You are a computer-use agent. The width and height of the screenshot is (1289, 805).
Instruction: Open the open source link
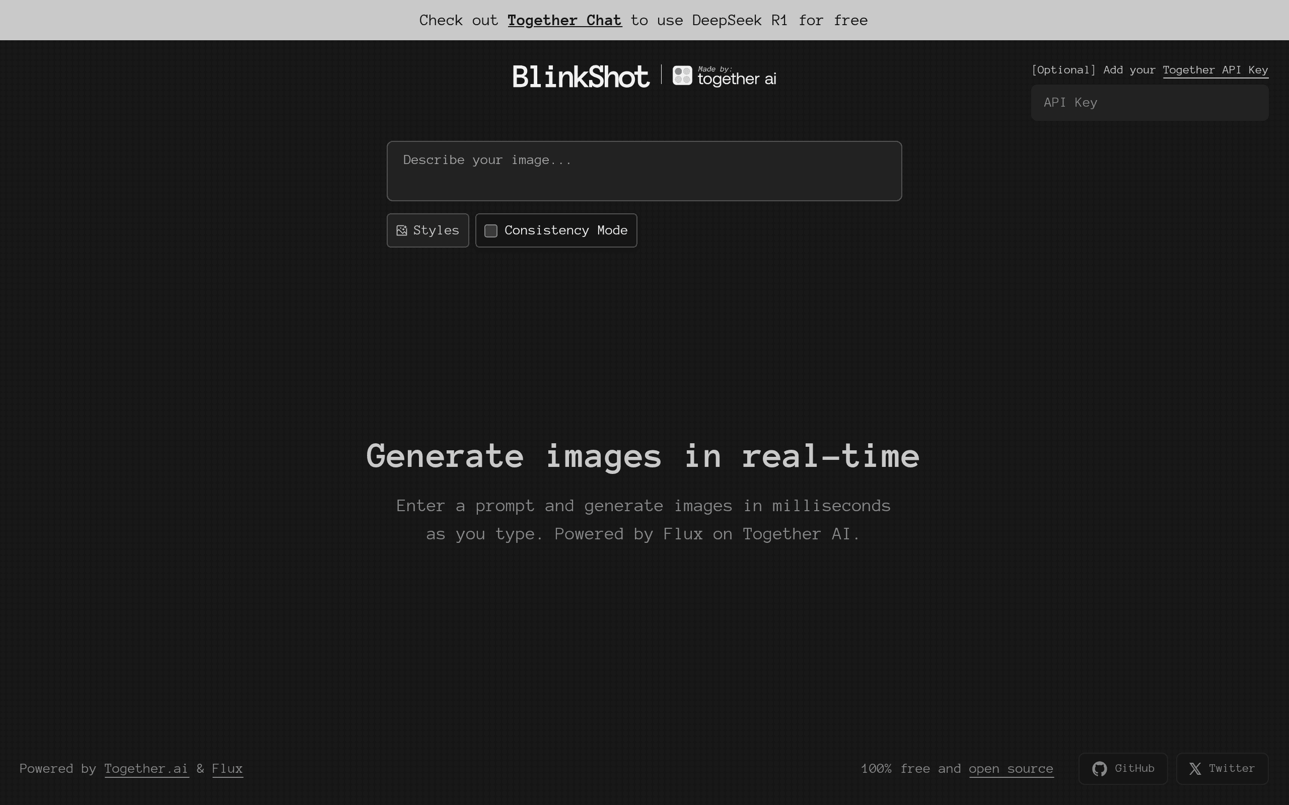1011,769
